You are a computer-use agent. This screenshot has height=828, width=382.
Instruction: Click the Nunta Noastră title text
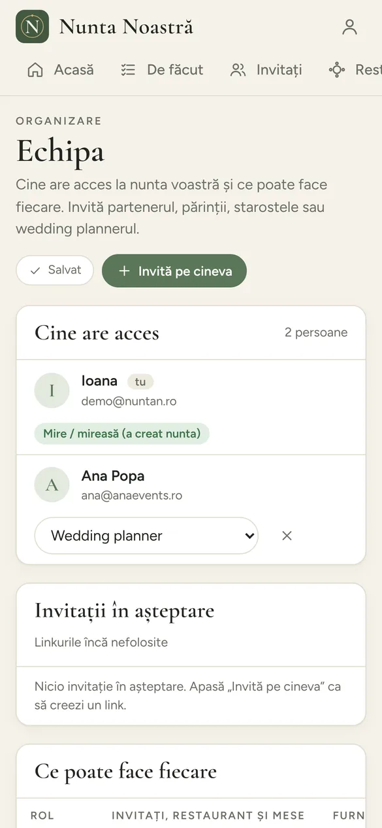click(126, 27)
